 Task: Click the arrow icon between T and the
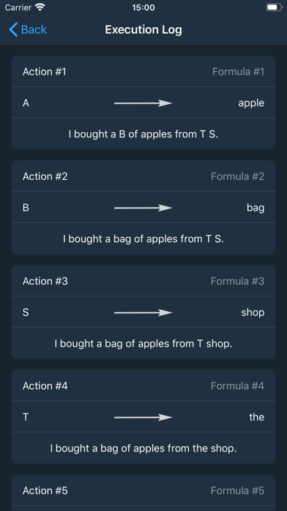pos(143,418)
